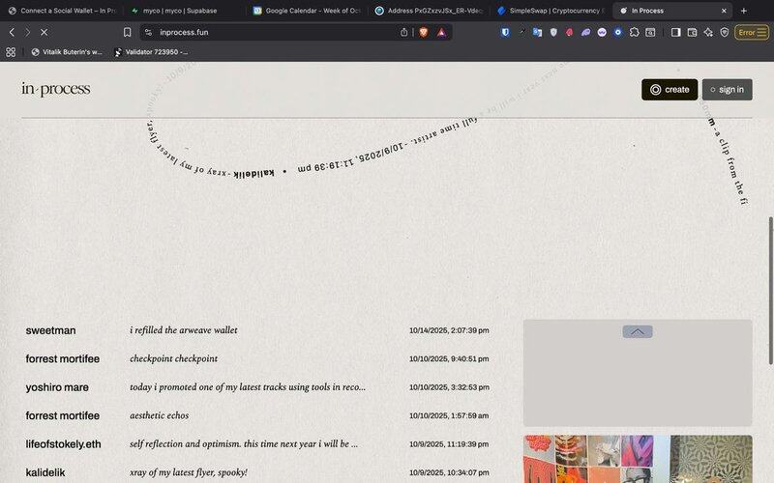Stop page loading with the X icon
The image size is (774, 483).
tap(44, 32)
